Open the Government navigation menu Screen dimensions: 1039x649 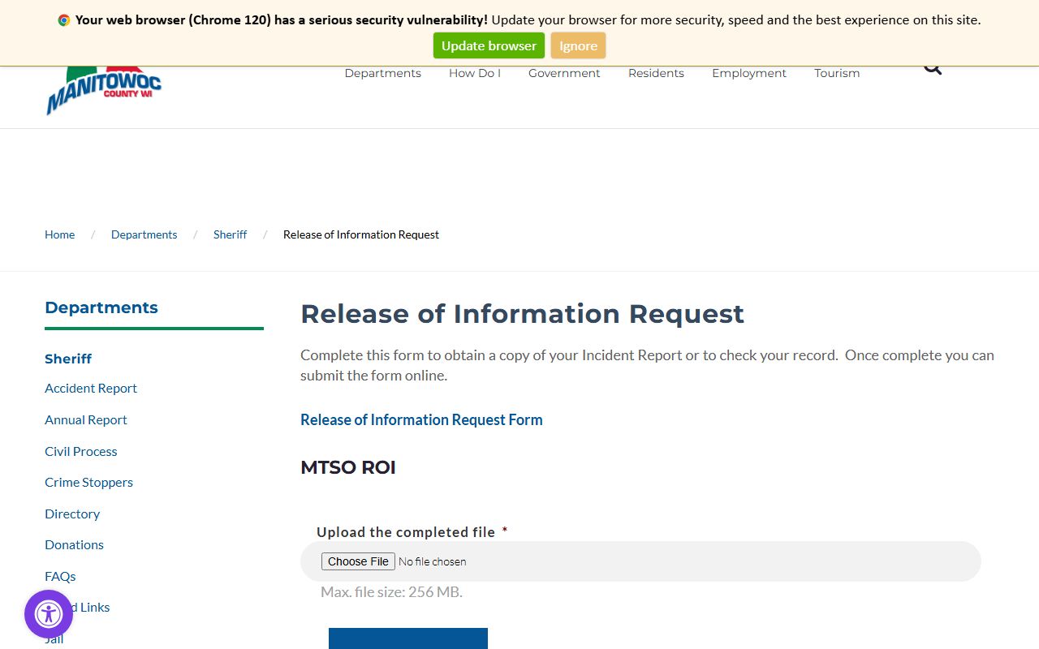point(564,73)
